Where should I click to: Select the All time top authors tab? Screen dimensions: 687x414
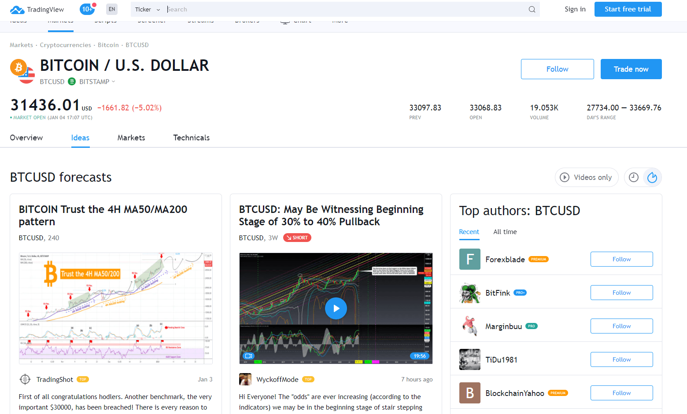point(505,232)
